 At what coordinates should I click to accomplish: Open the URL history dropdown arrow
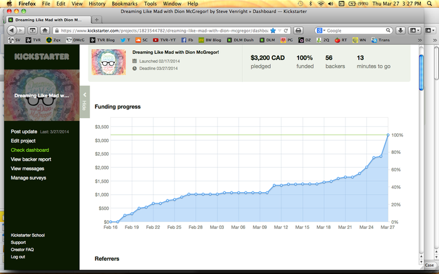tap(280, 31)
